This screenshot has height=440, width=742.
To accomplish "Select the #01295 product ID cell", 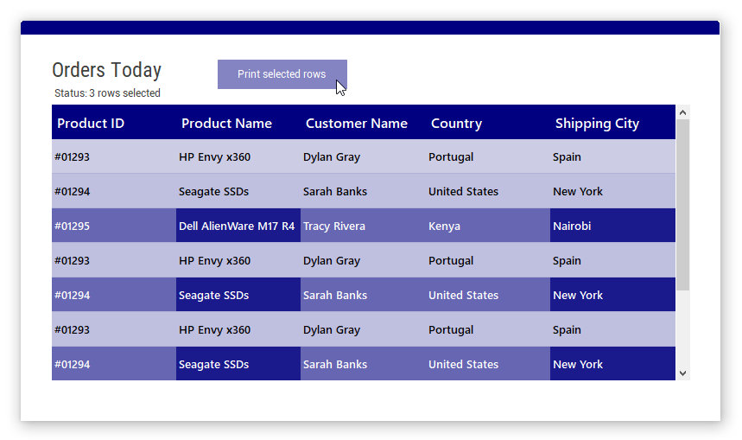I will pyautogui.click(x=73, y=226).
